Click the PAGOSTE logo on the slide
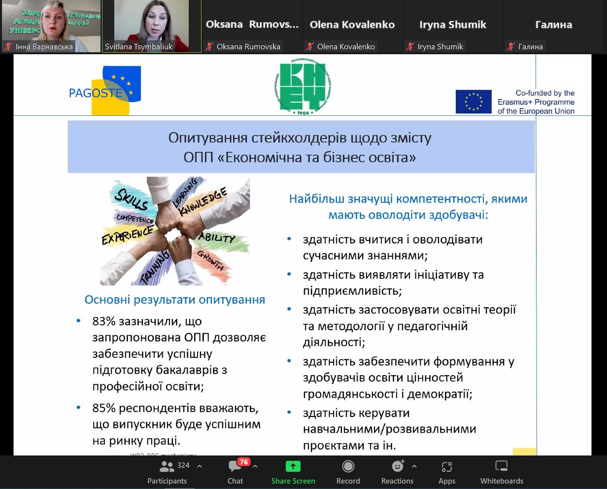Screen dimensions: 607x489 point(105,90)
